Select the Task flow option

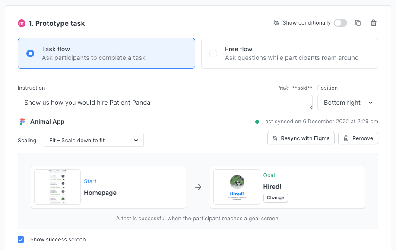coord(29,53)
